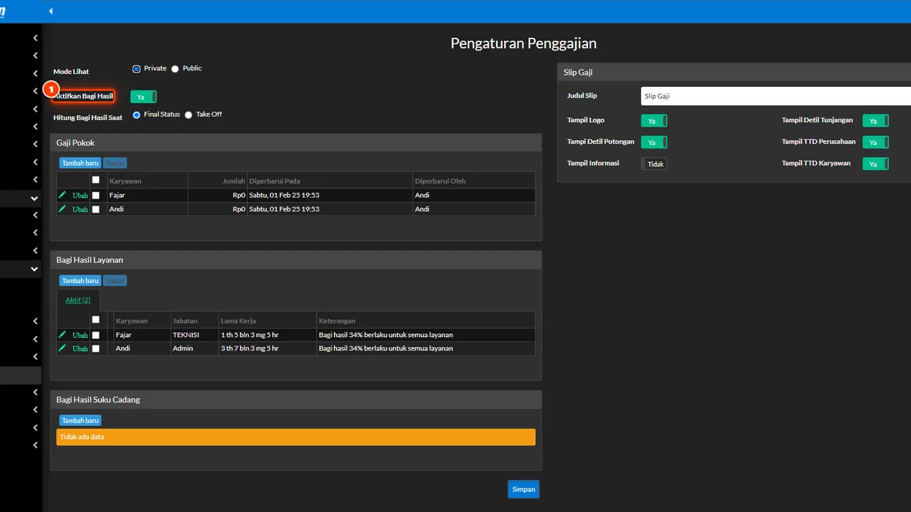Tick the select-all checkbox in Gaji Pokok table
The width and height of the screenshot is (911, 512).
(x=96, y=180)
